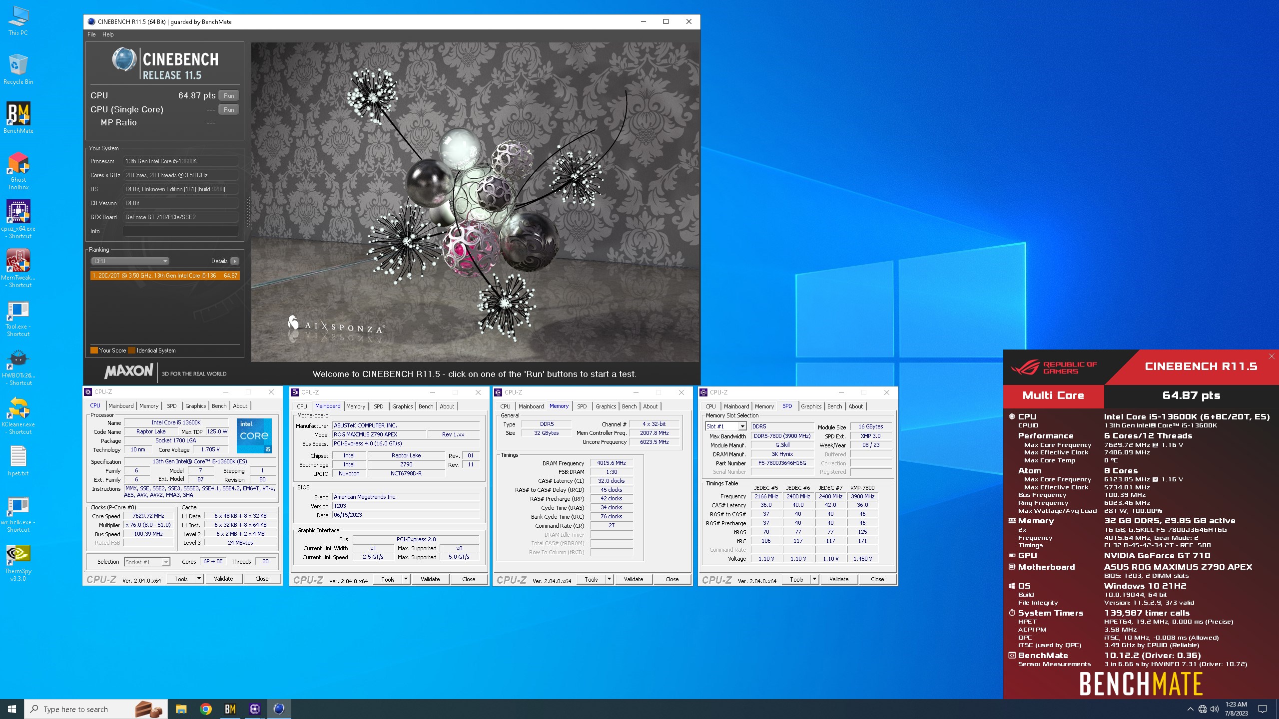Expand Tools dropdown arrow in SPD CPU-Z window
Image resolution: width=1279 pixels, height=719 pixels.
coord(814,579)
